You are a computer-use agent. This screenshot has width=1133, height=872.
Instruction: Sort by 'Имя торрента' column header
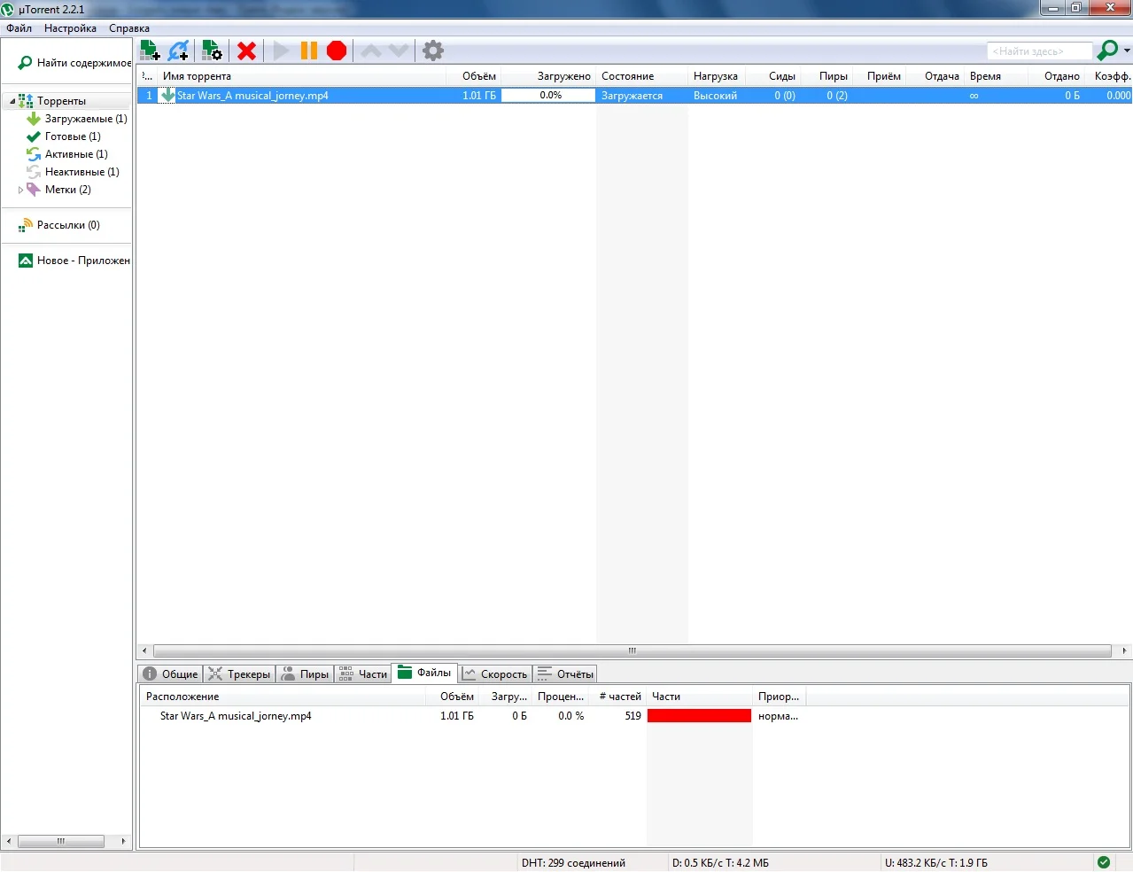301,76
